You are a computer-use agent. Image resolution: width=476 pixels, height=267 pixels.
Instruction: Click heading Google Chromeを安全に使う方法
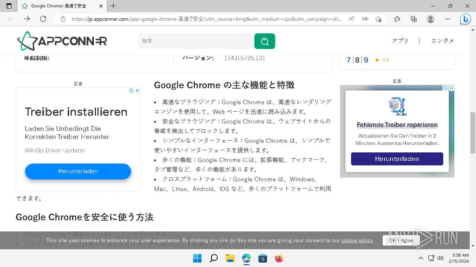[x=84, y=217]
